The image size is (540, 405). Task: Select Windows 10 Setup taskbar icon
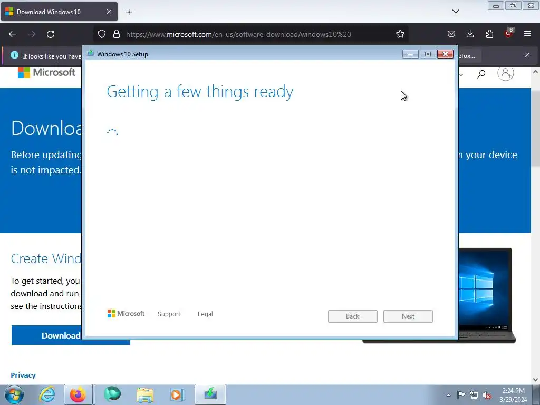click(x=210, y=394)
